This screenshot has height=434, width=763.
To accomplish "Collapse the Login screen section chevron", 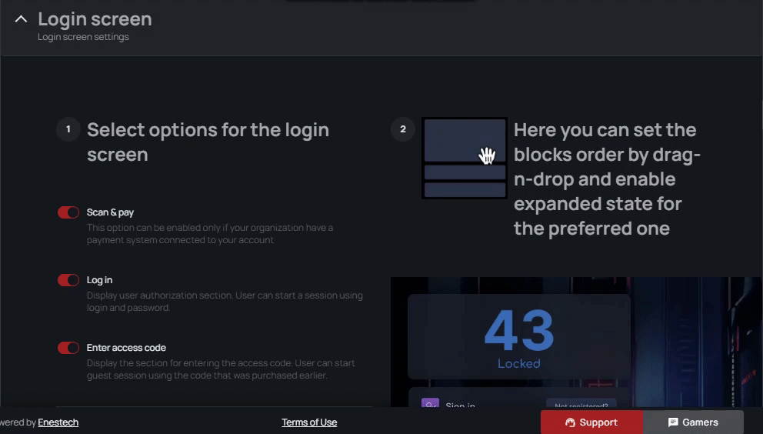I will point(21,19).
